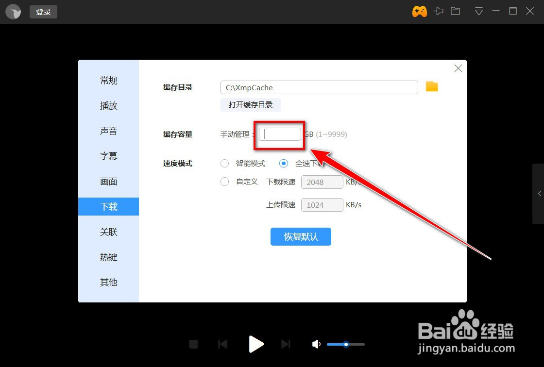Switch to the 常规 settings tab
The height and width of the screenshot is (367, 544).
pyautogui.click(x=108, y=81)
